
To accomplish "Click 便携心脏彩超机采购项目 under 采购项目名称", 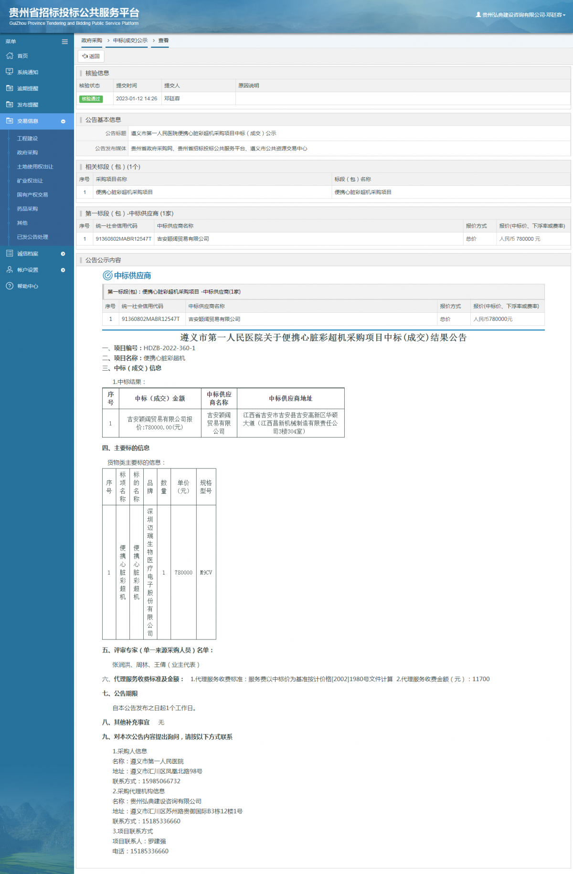I will (124, 192).
